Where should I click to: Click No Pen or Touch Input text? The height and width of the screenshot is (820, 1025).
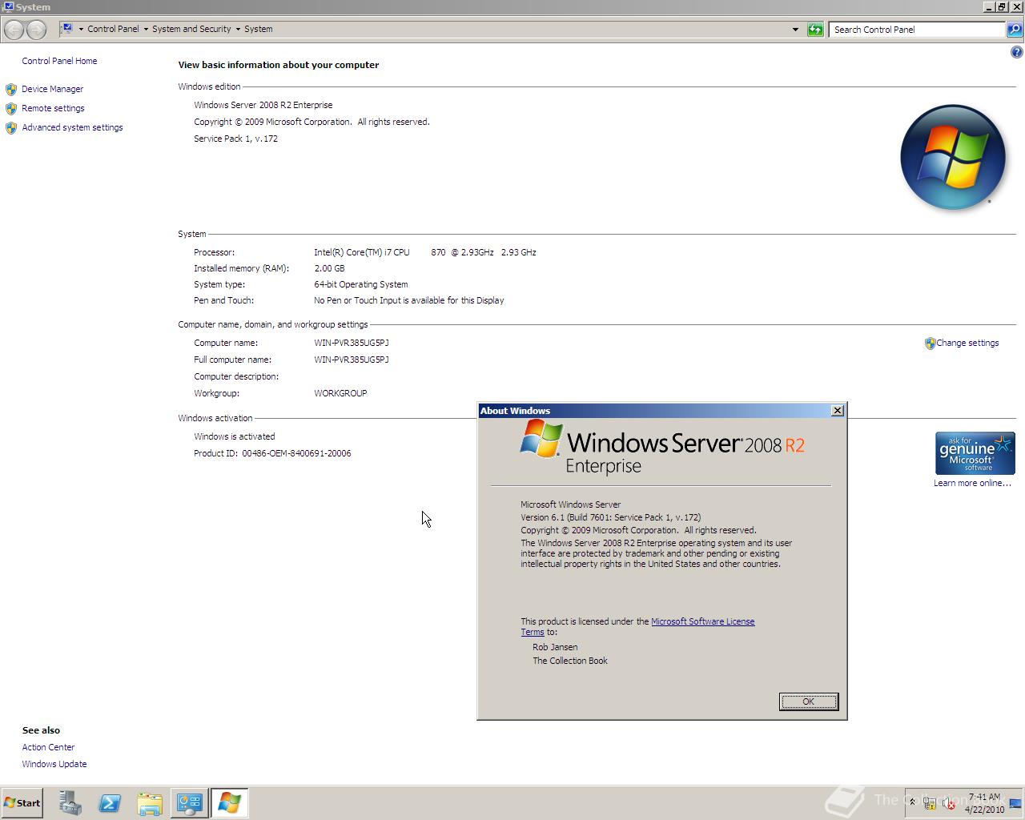408,300
